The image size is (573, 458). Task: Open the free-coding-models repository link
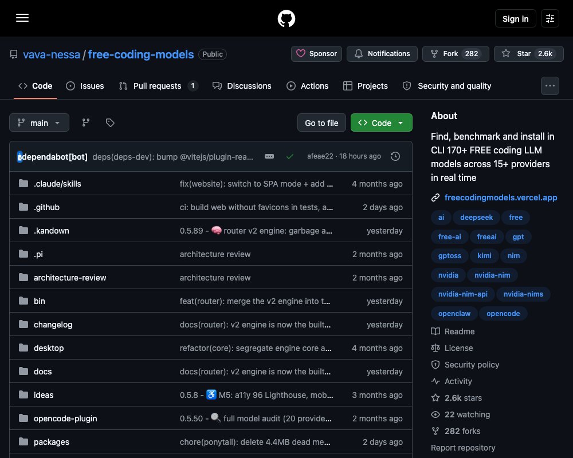tap(141, 54)
